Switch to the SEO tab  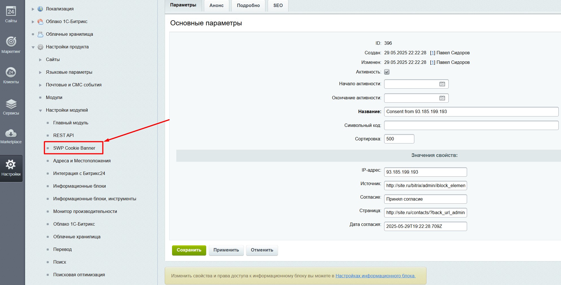pyautogui.click(x=278, y=5)
